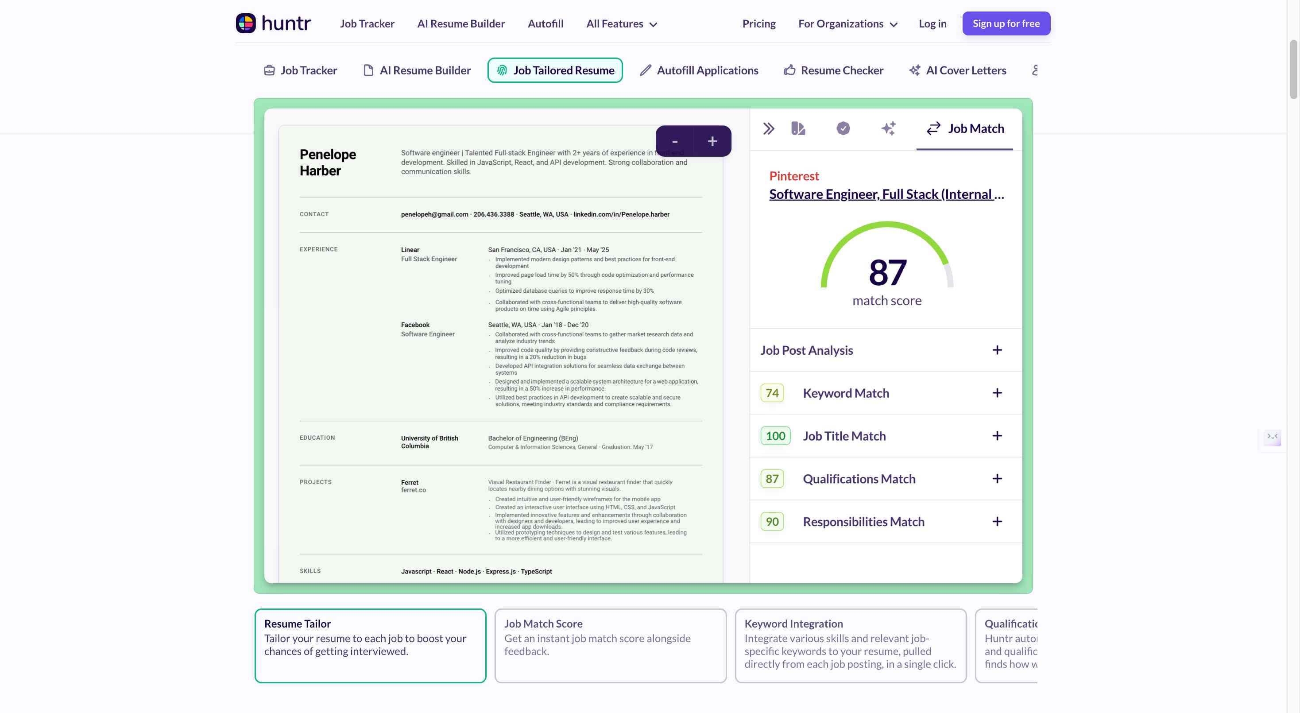Switch to the AI Resume Builder feature tab
This screenshot has height=713, width=1300.
click(418, 70)
